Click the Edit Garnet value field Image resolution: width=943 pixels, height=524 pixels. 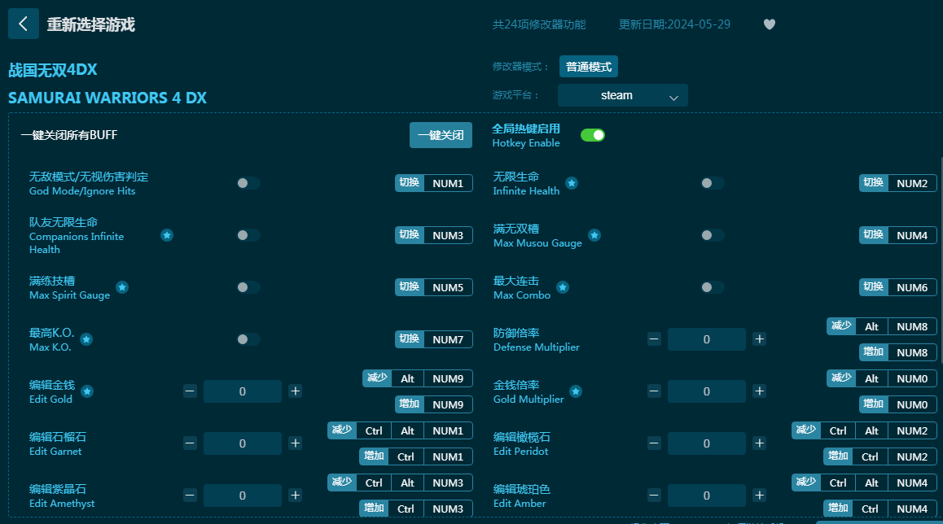243,443
